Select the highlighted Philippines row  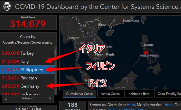(x=27, y=70)
